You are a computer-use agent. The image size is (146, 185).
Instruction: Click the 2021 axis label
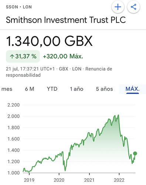coord(89,180)
